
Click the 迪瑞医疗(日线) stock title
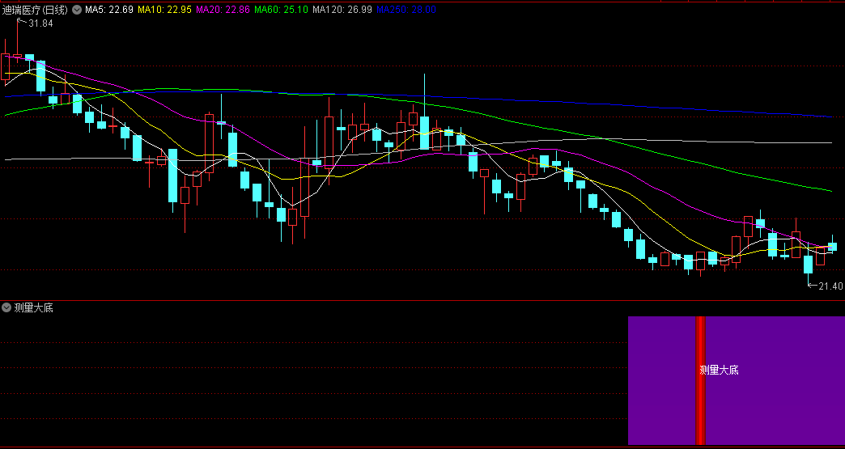[35, 10]
